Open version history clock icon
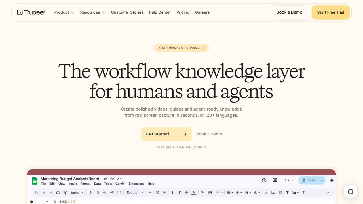Image resolution: width=363 pixels, height=204 pixels. pos(264,180)
